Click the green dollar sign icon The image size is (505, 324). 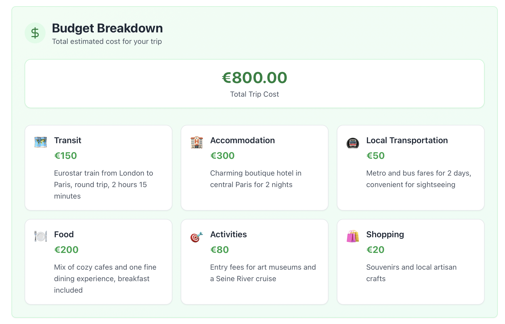pos(35,33)
